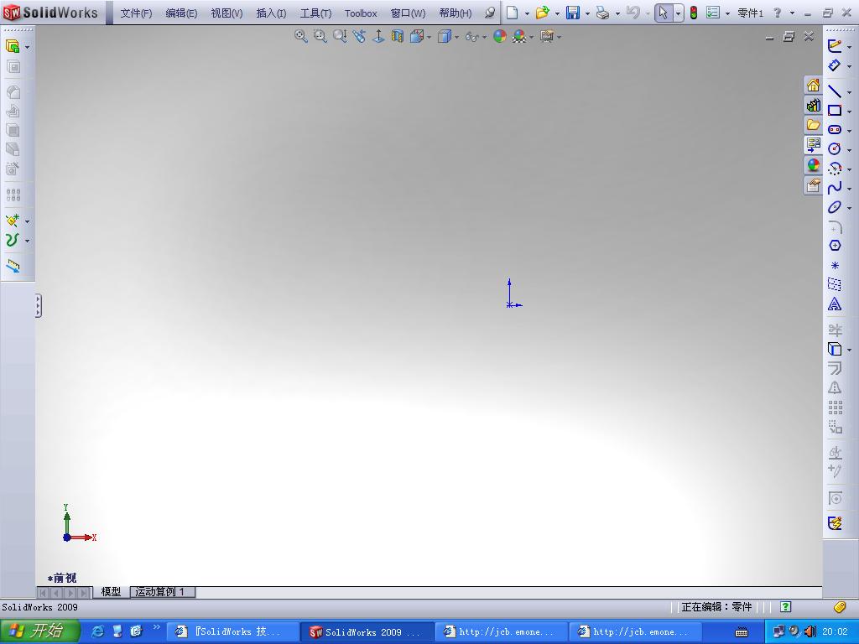Open the Save button dropdown arrow
The height and width of the screenshot is (644, 859).
click(587, 13)
